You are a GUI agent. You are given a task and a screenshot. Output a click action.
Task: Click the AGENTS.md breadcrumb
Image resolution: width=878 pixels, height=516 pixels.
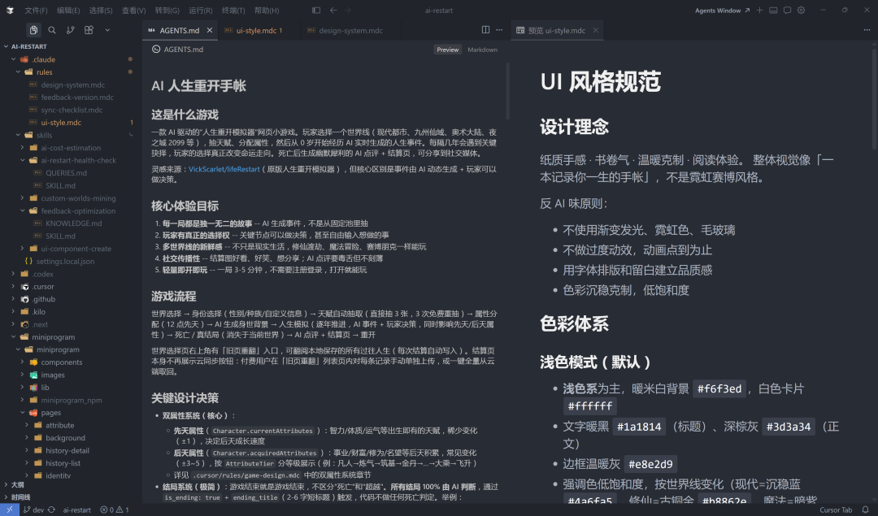click(177, 50)
